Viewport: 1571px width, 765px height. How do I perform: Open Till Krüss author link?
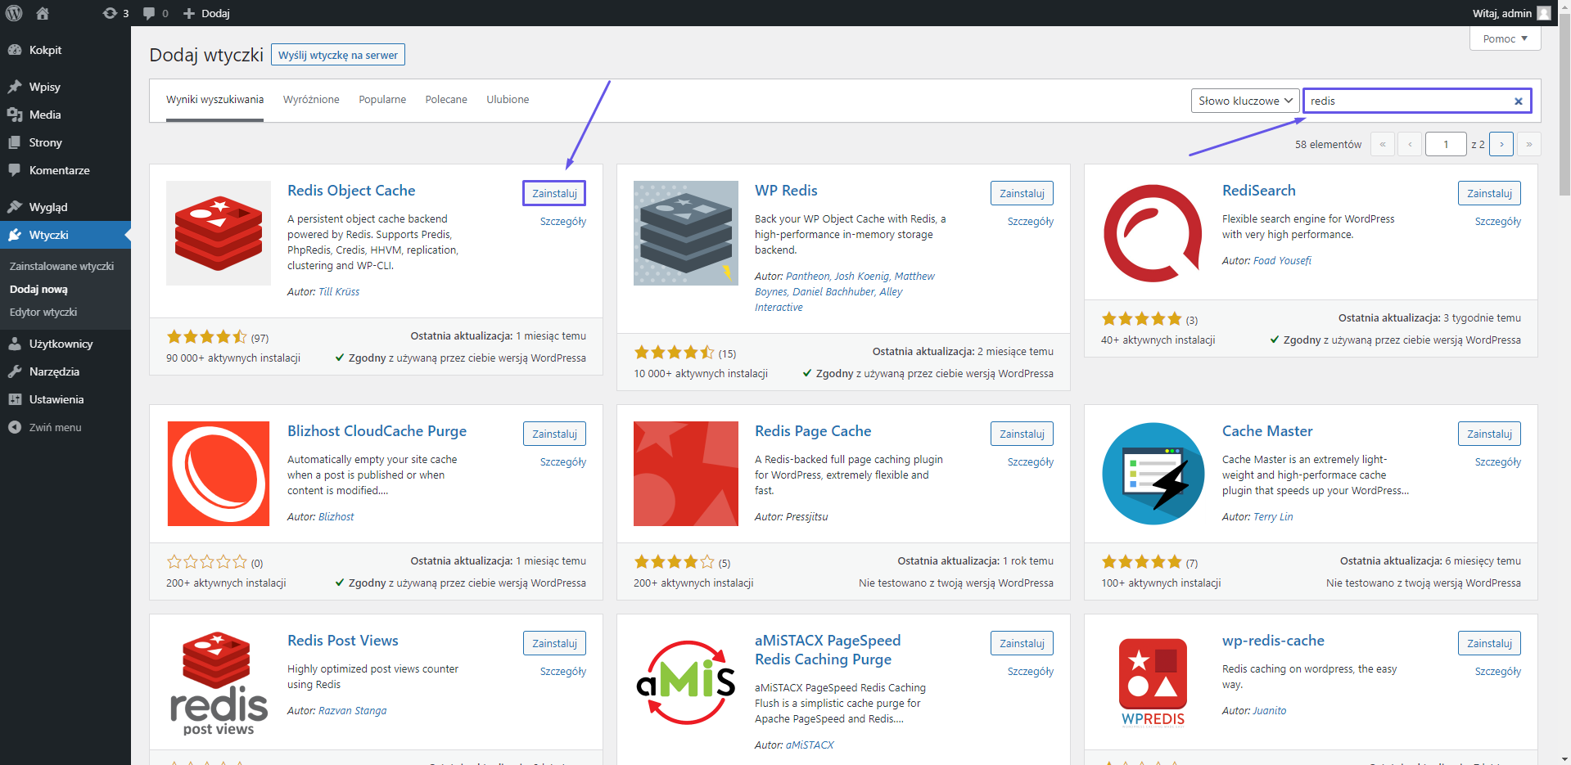pos(339,292)
